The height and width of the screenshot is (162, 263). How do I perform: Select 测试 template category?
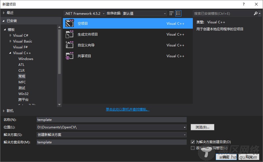coord(22,88)
